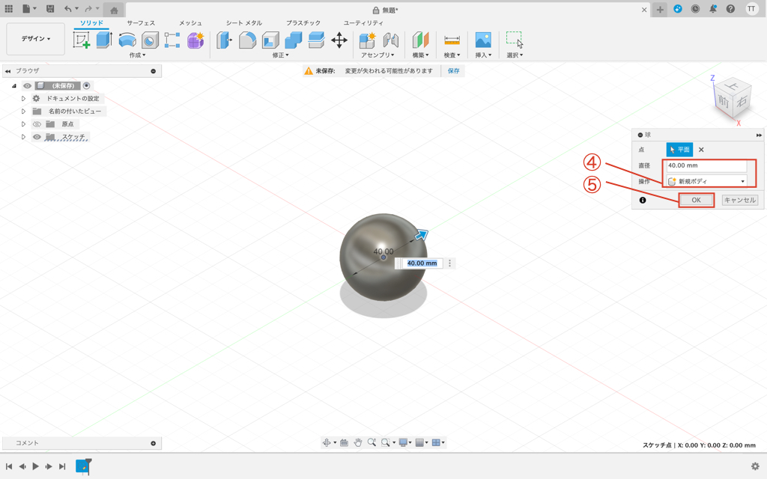Open the 修正 dropdown menu

(280, 55)
